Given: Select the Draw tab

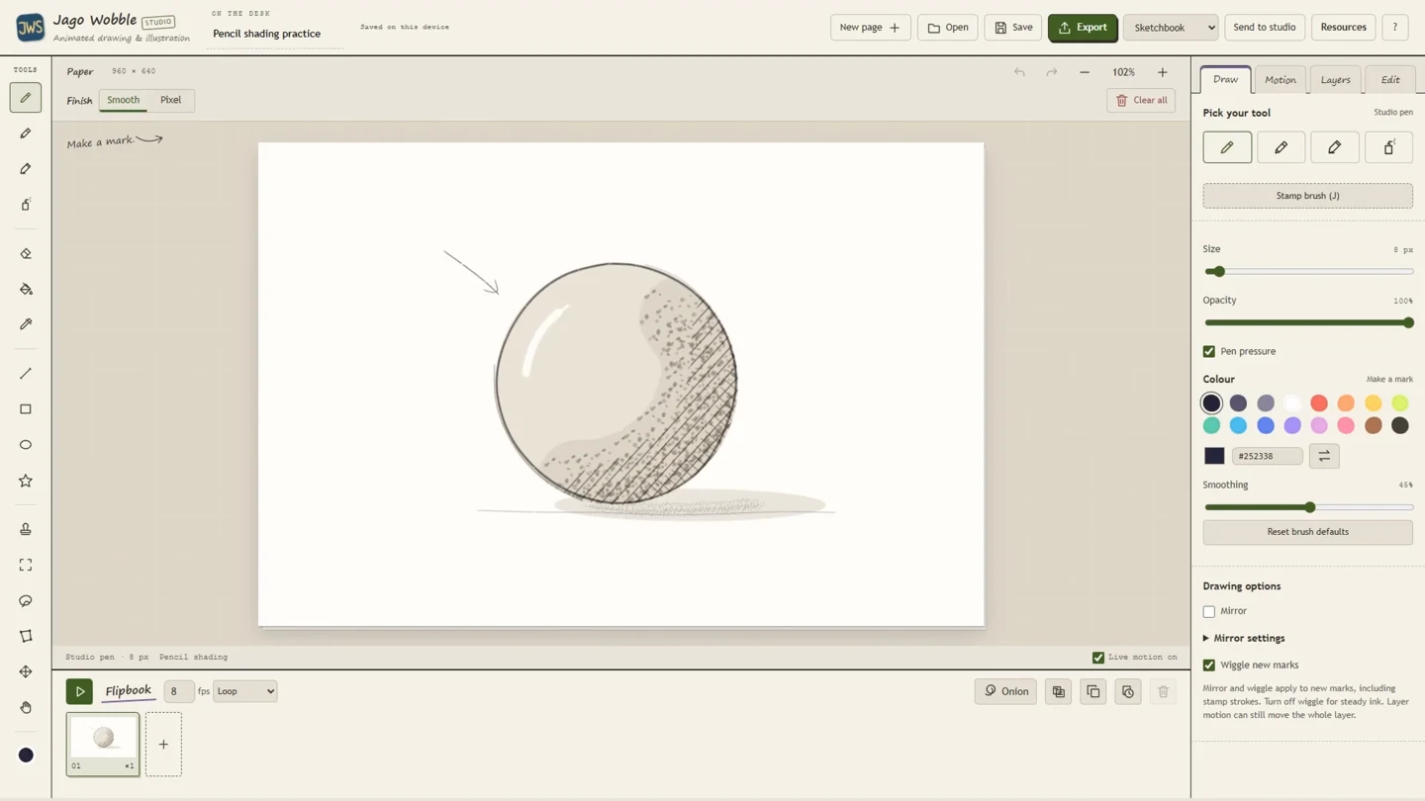Looking at the screenshot, I should [1226, 79].
